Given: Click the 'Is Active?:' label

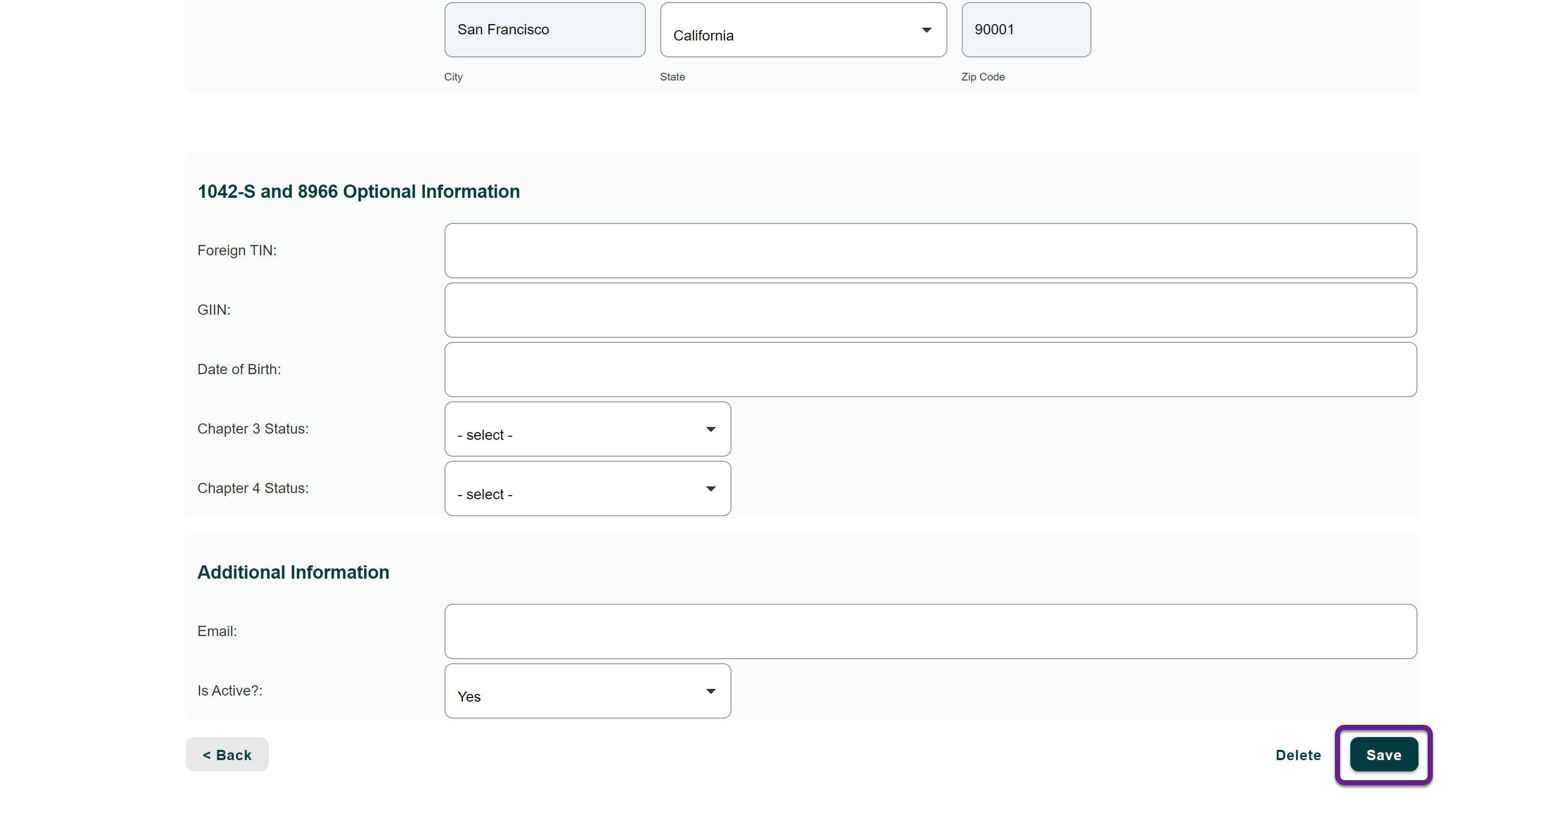Looking at the screenshot, I should click(x=230, y=690).
